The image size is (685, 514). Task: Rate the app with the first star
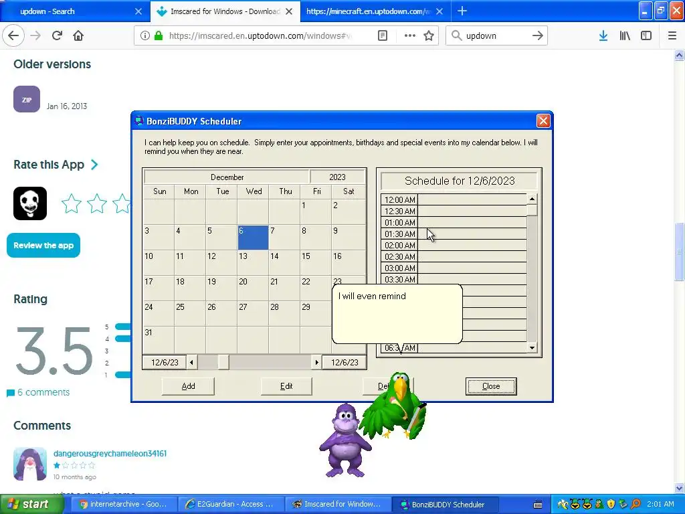click(x=71, y=203)
